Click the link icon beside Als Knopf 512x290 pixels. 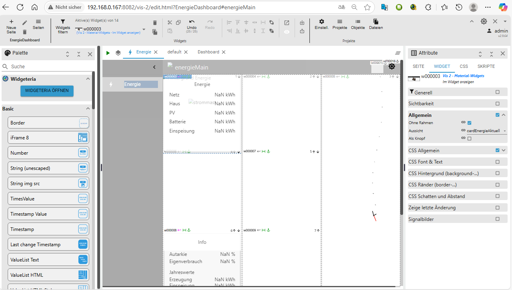(x=463, y=138)
